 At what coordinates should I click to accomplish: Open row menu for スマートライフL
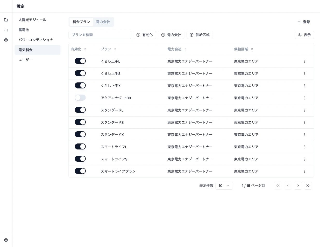(305, 147)
